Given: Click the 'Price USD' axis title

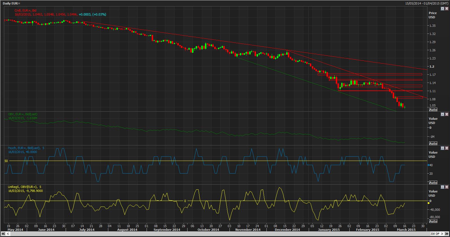Looking at the screenshot, I should [x=433, y=15].
